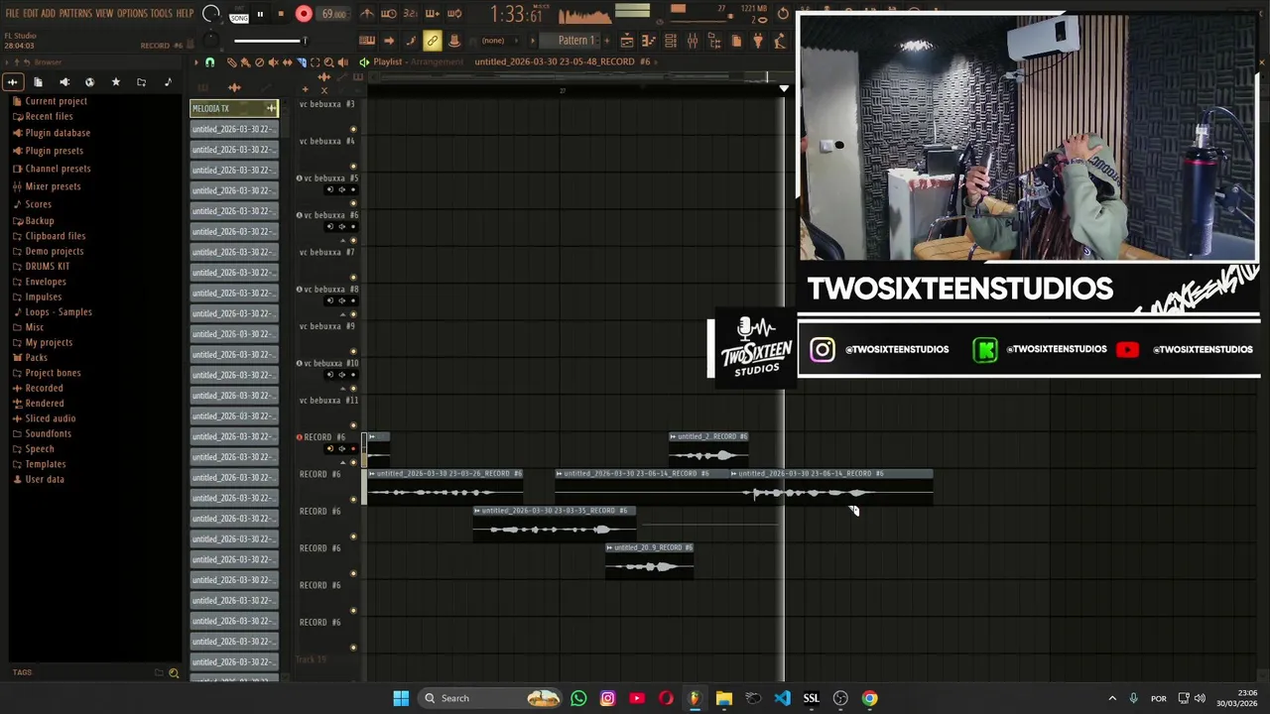Select the MELODIA TX clip in picker

[234, 108]
